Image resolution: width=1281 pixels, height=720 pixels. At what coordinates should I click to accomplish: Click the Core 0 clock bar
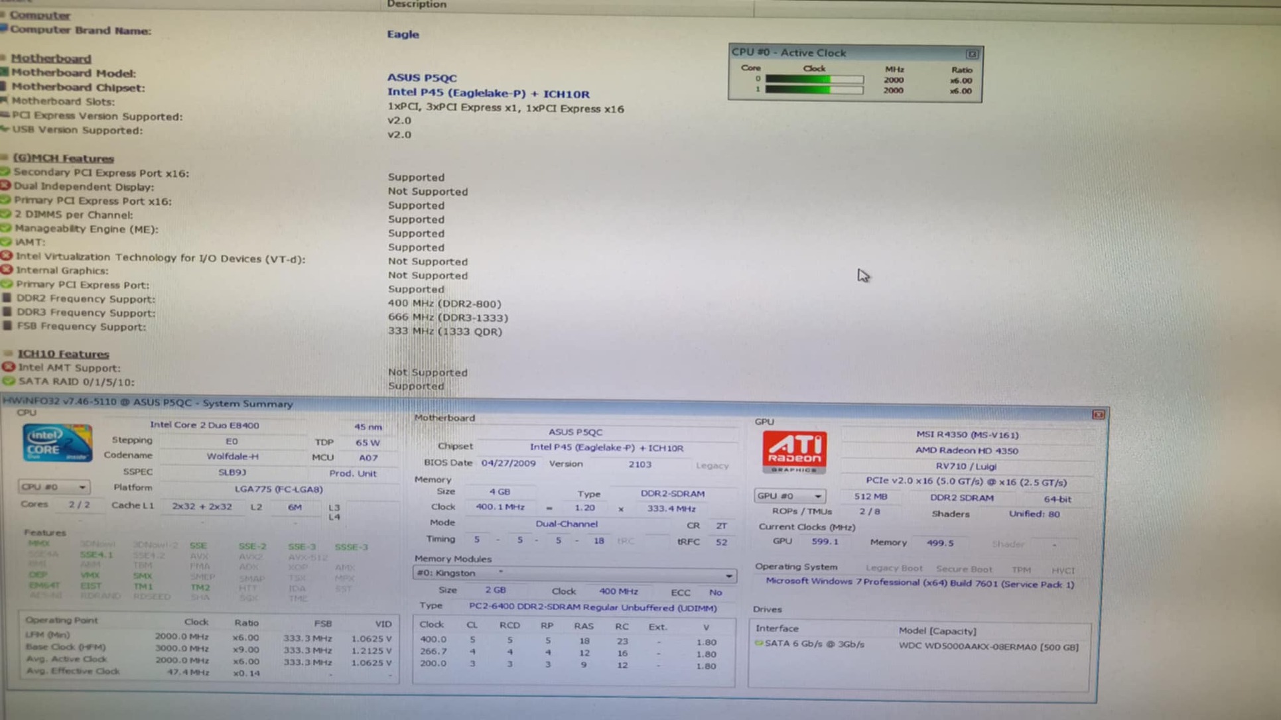coord(814,79)
